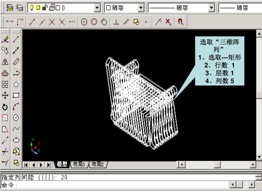
Task: Select the Line draw tool
Action: (x=16, y=39)
